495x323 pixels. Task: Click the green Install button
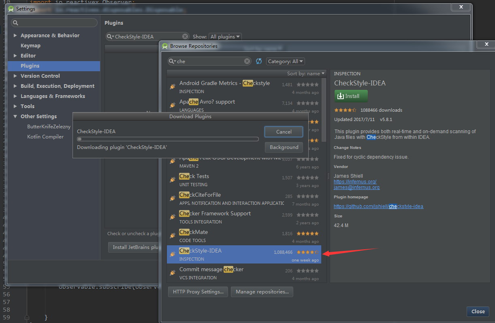351,96
